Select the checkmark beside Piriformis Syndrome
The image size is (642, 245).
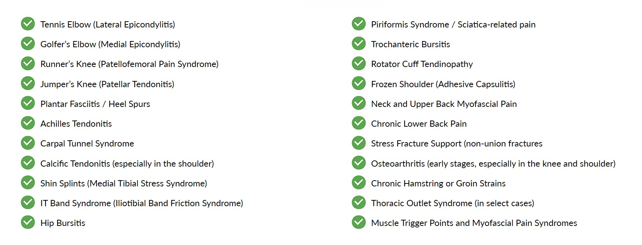(359, 24)
